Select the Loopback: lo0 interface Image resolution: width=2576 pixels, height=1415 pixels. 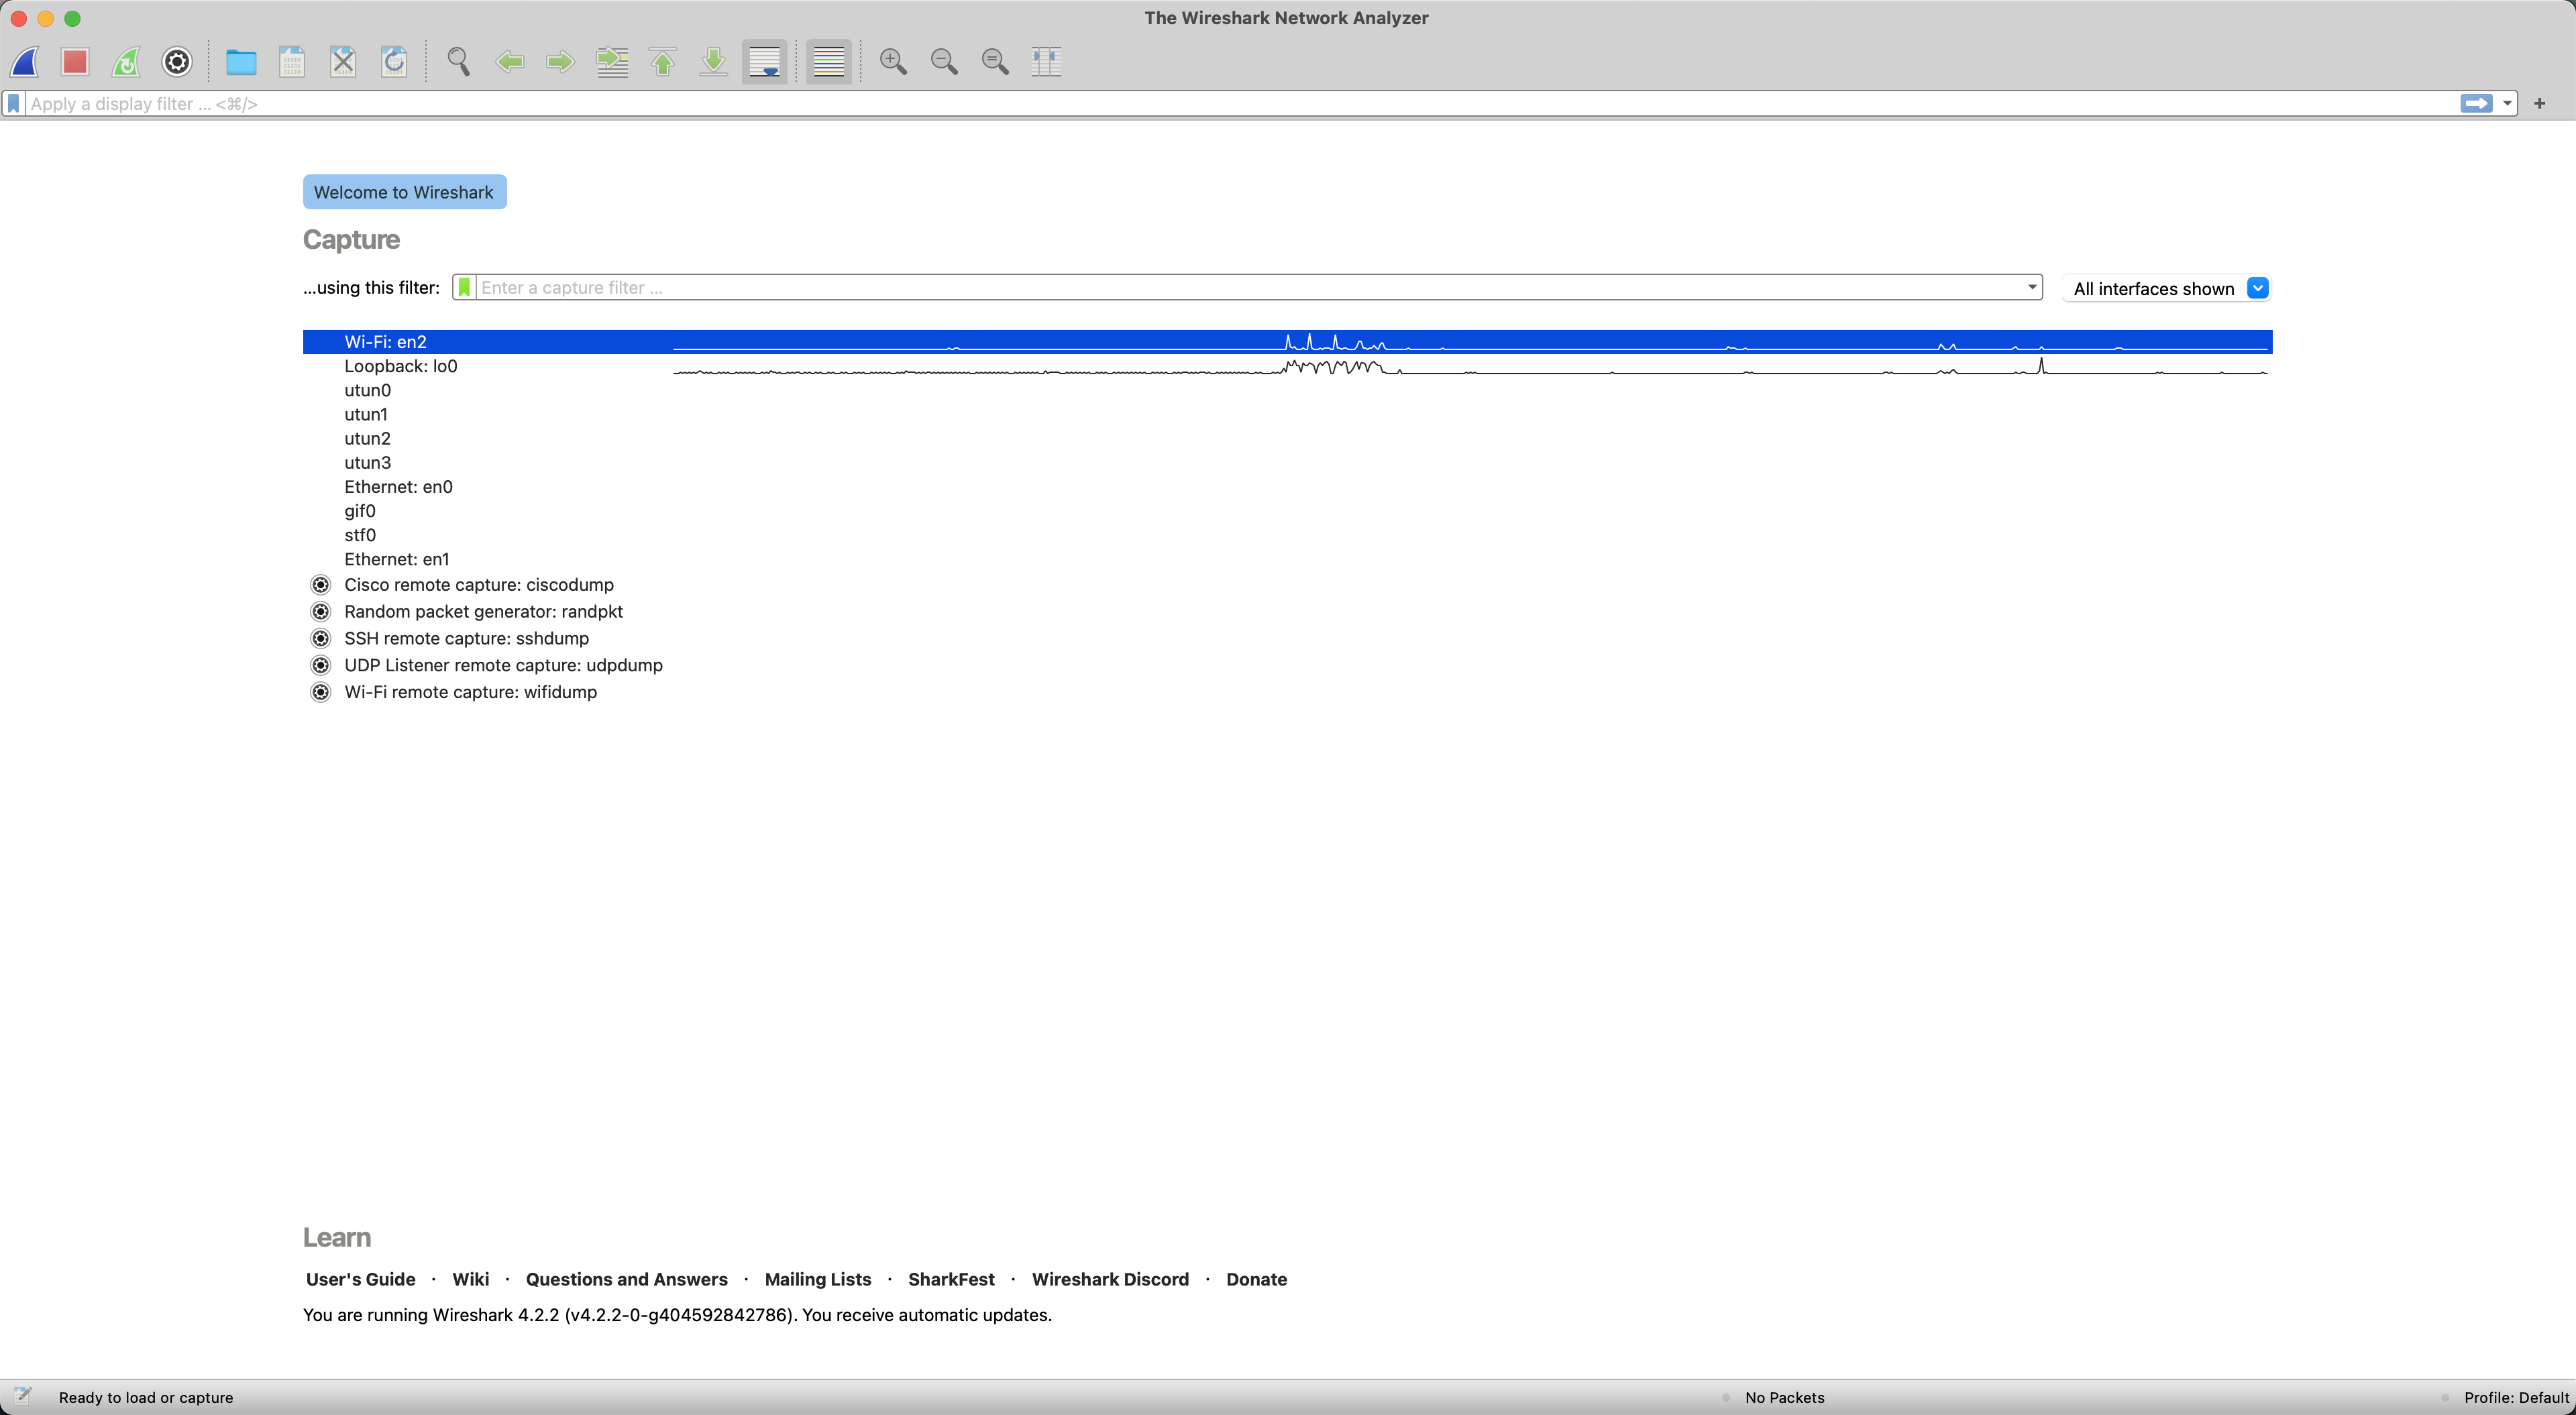point(401,366)
